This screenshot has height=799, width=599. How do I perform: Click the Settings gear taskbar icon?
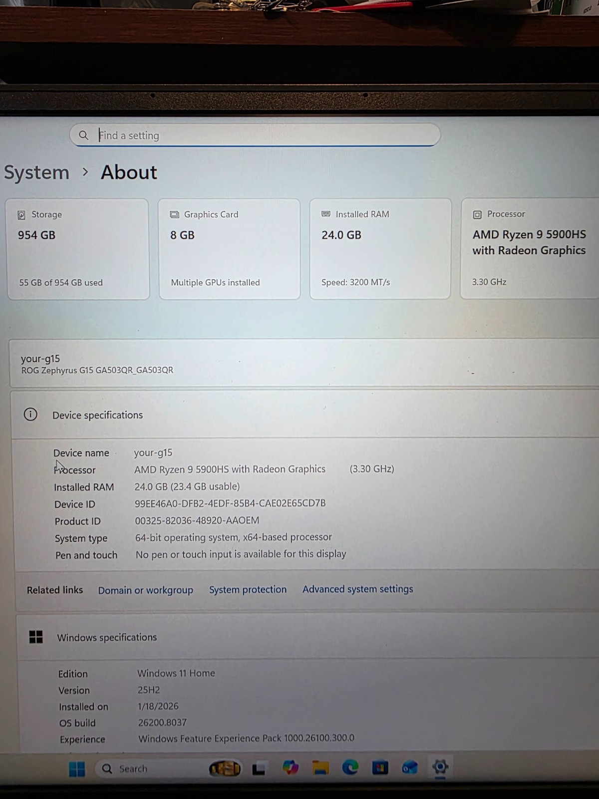coord(440,767)
